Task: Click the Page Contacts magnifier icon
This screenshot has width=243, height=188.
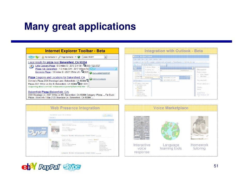Action: click(x=60, y=57)
